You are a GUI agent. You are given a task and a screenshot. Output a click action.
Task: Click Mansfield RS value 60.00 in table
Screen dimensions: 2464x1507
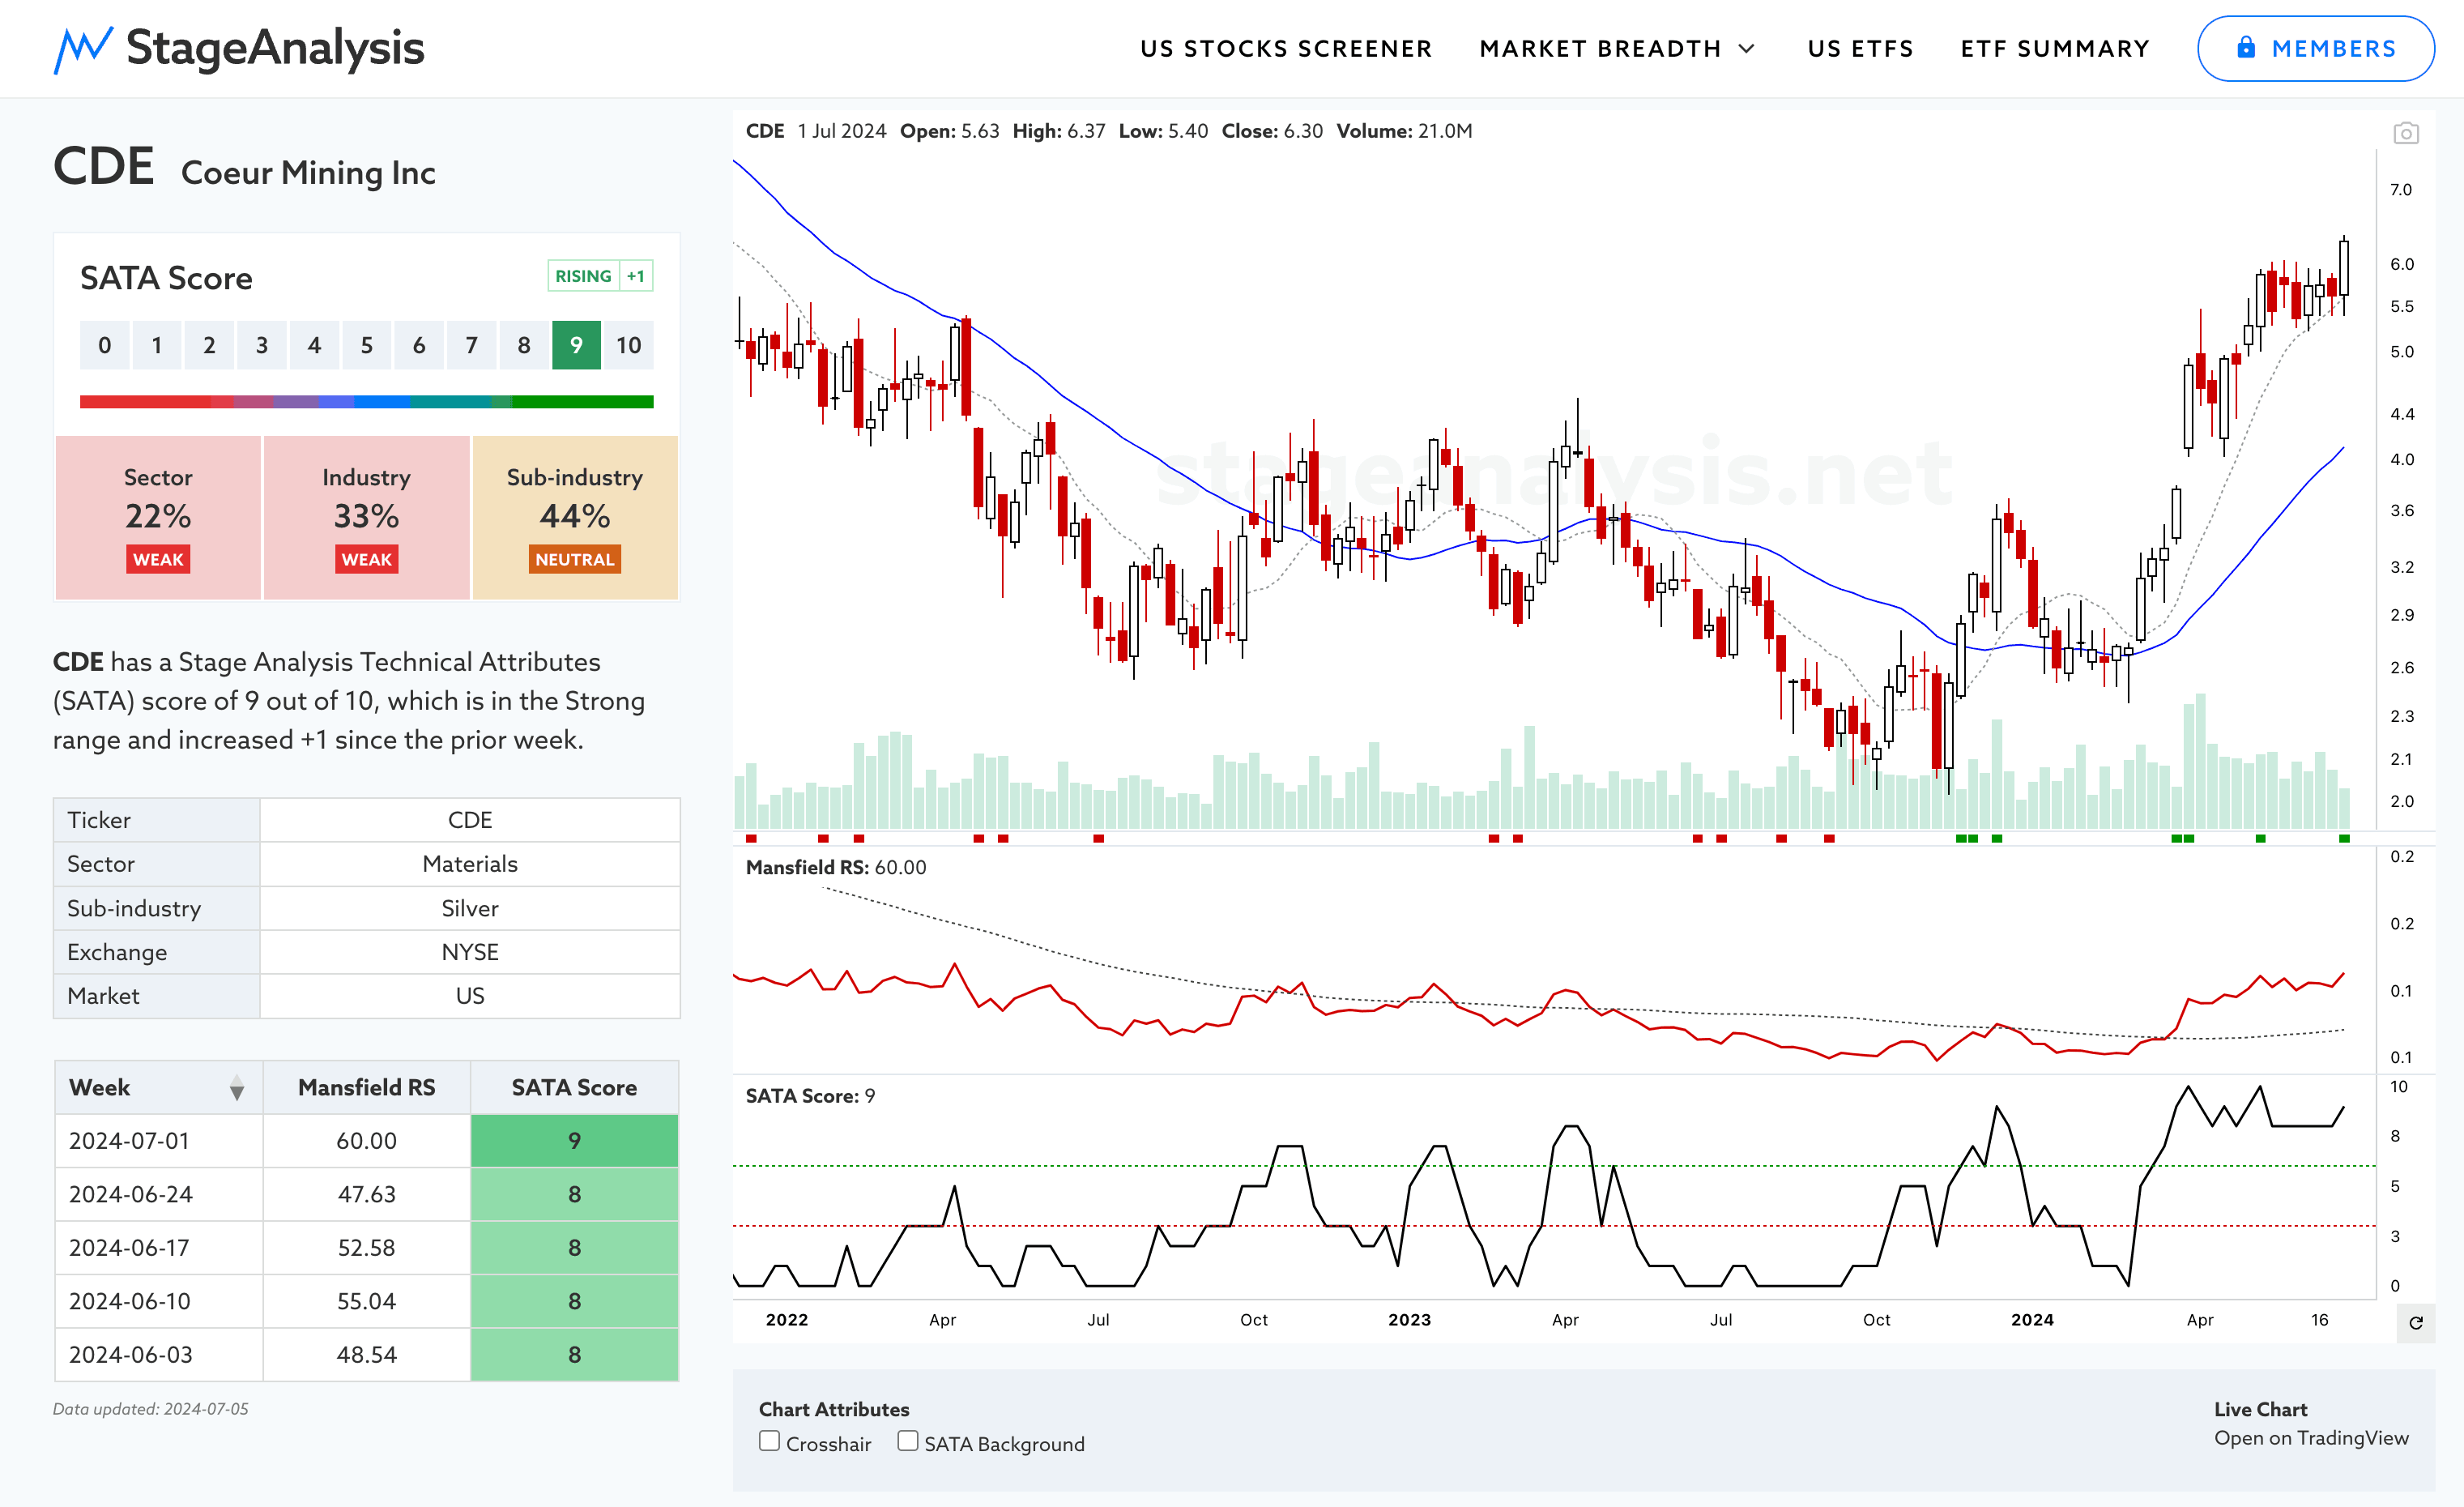pos(367,1141)
